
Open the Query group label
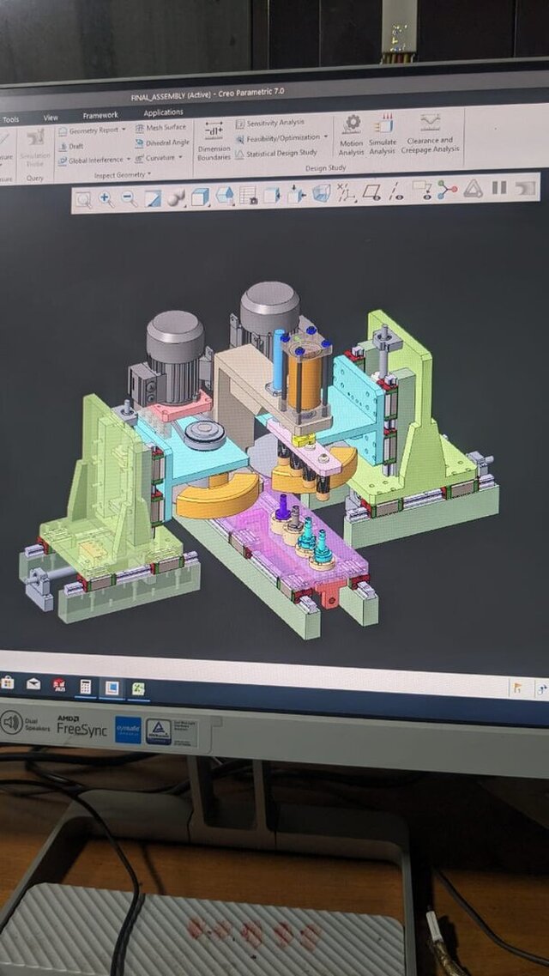tap(35, 178)
